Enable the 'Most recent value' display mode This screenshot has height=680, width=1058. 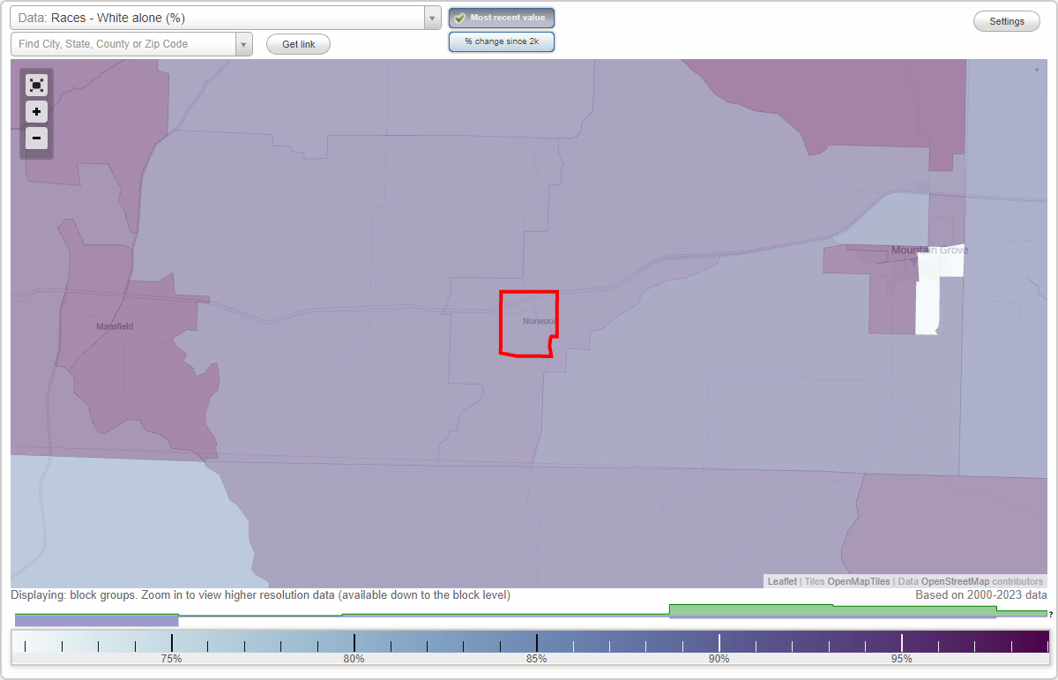(502, 17)
